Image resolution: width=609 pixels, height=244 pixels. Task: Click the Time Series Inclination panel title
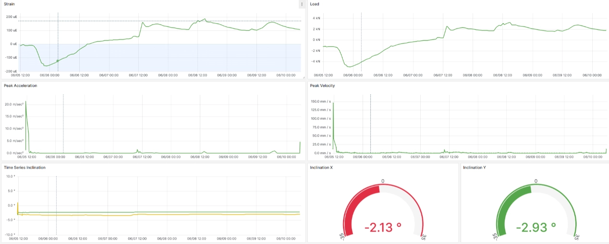pyautogui.click(x=24, y=168)
